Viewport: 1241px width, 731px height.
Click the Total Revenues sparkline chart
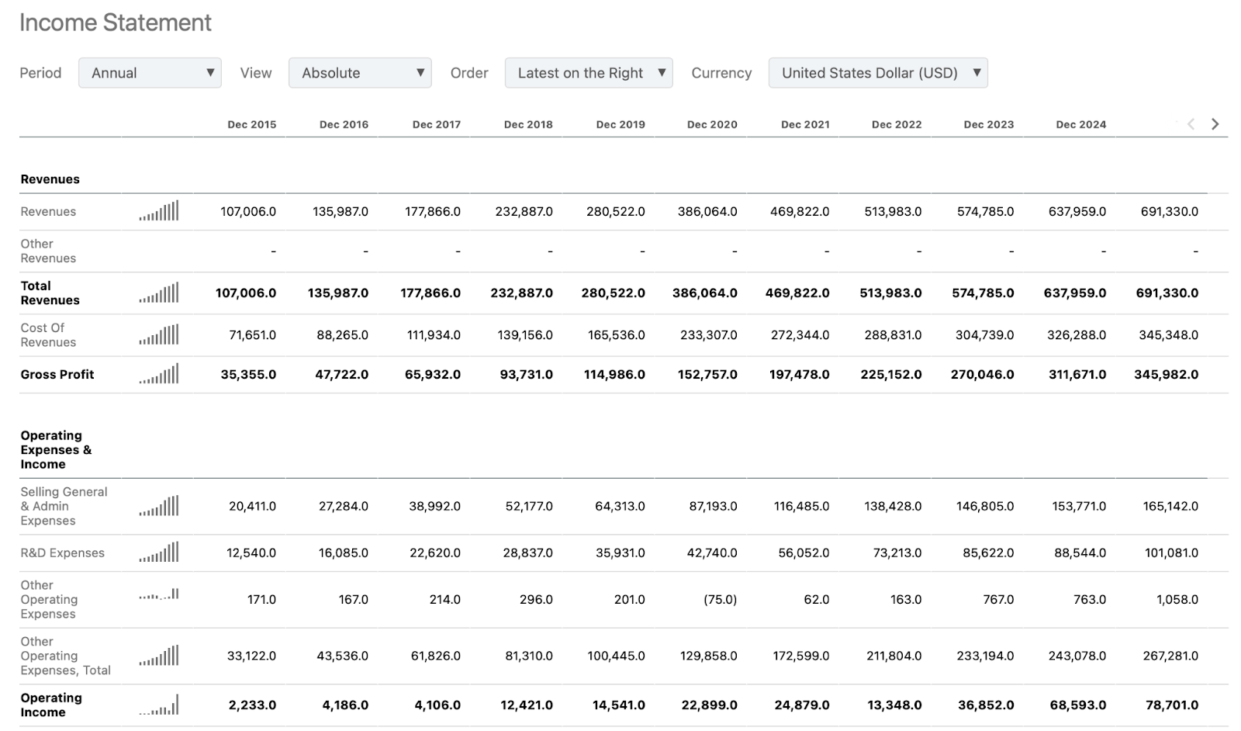click(x=159, y=293)
